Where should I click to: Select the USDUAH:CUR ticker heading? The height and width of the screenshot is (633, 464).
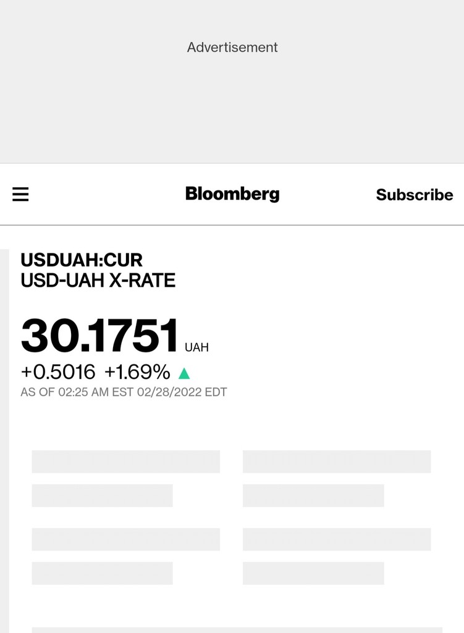[82, 260]
